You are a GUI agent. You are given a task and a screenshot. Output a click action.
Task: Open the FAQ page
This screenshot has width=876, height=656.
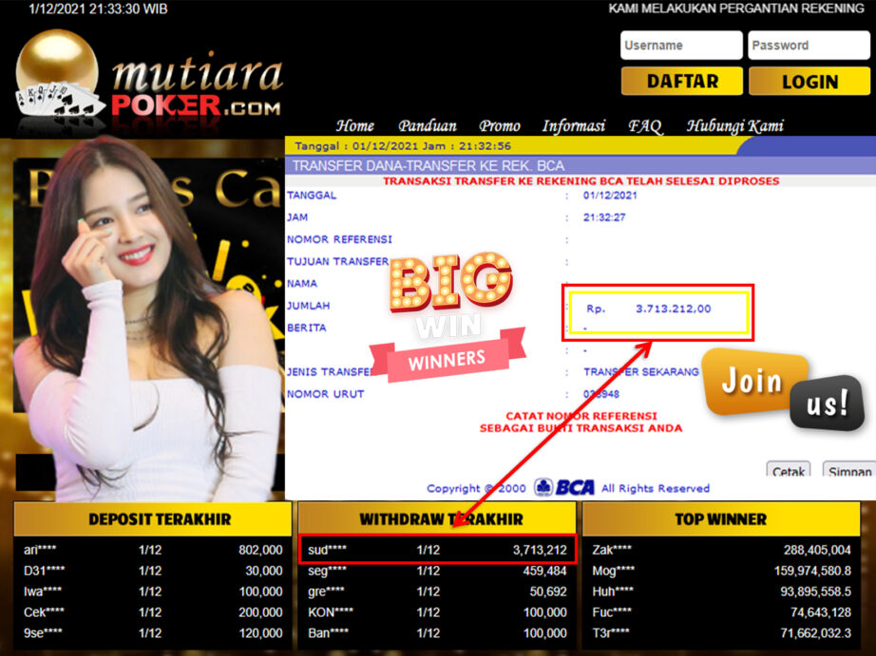point(644,125)
